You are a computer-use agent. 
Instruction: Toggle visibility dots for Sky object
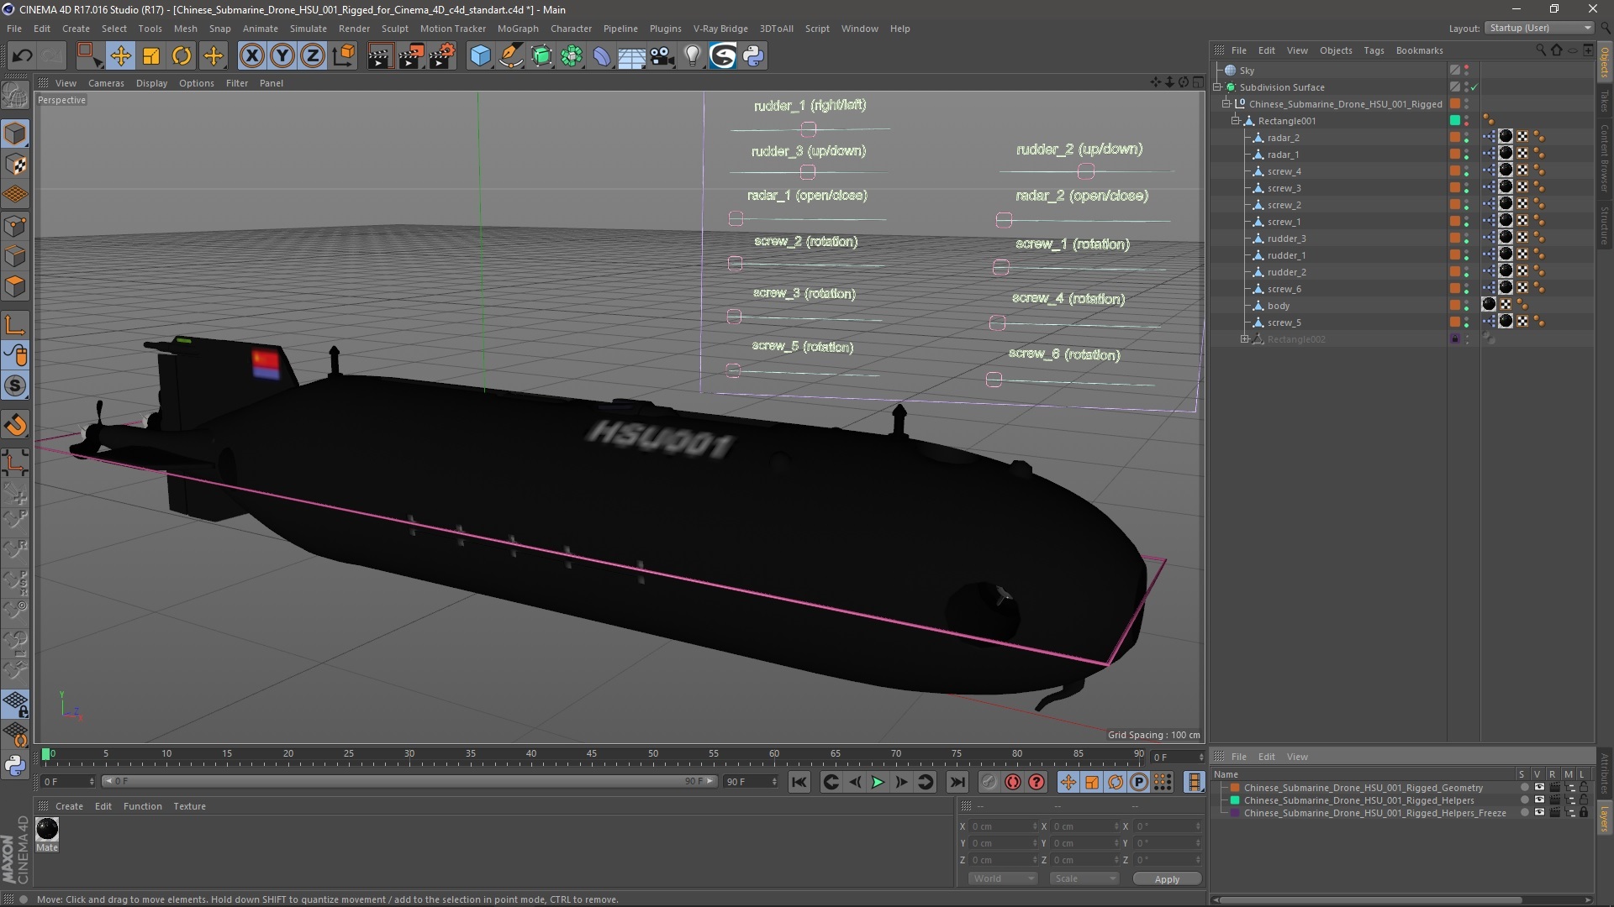click(x=1467, y=71)
